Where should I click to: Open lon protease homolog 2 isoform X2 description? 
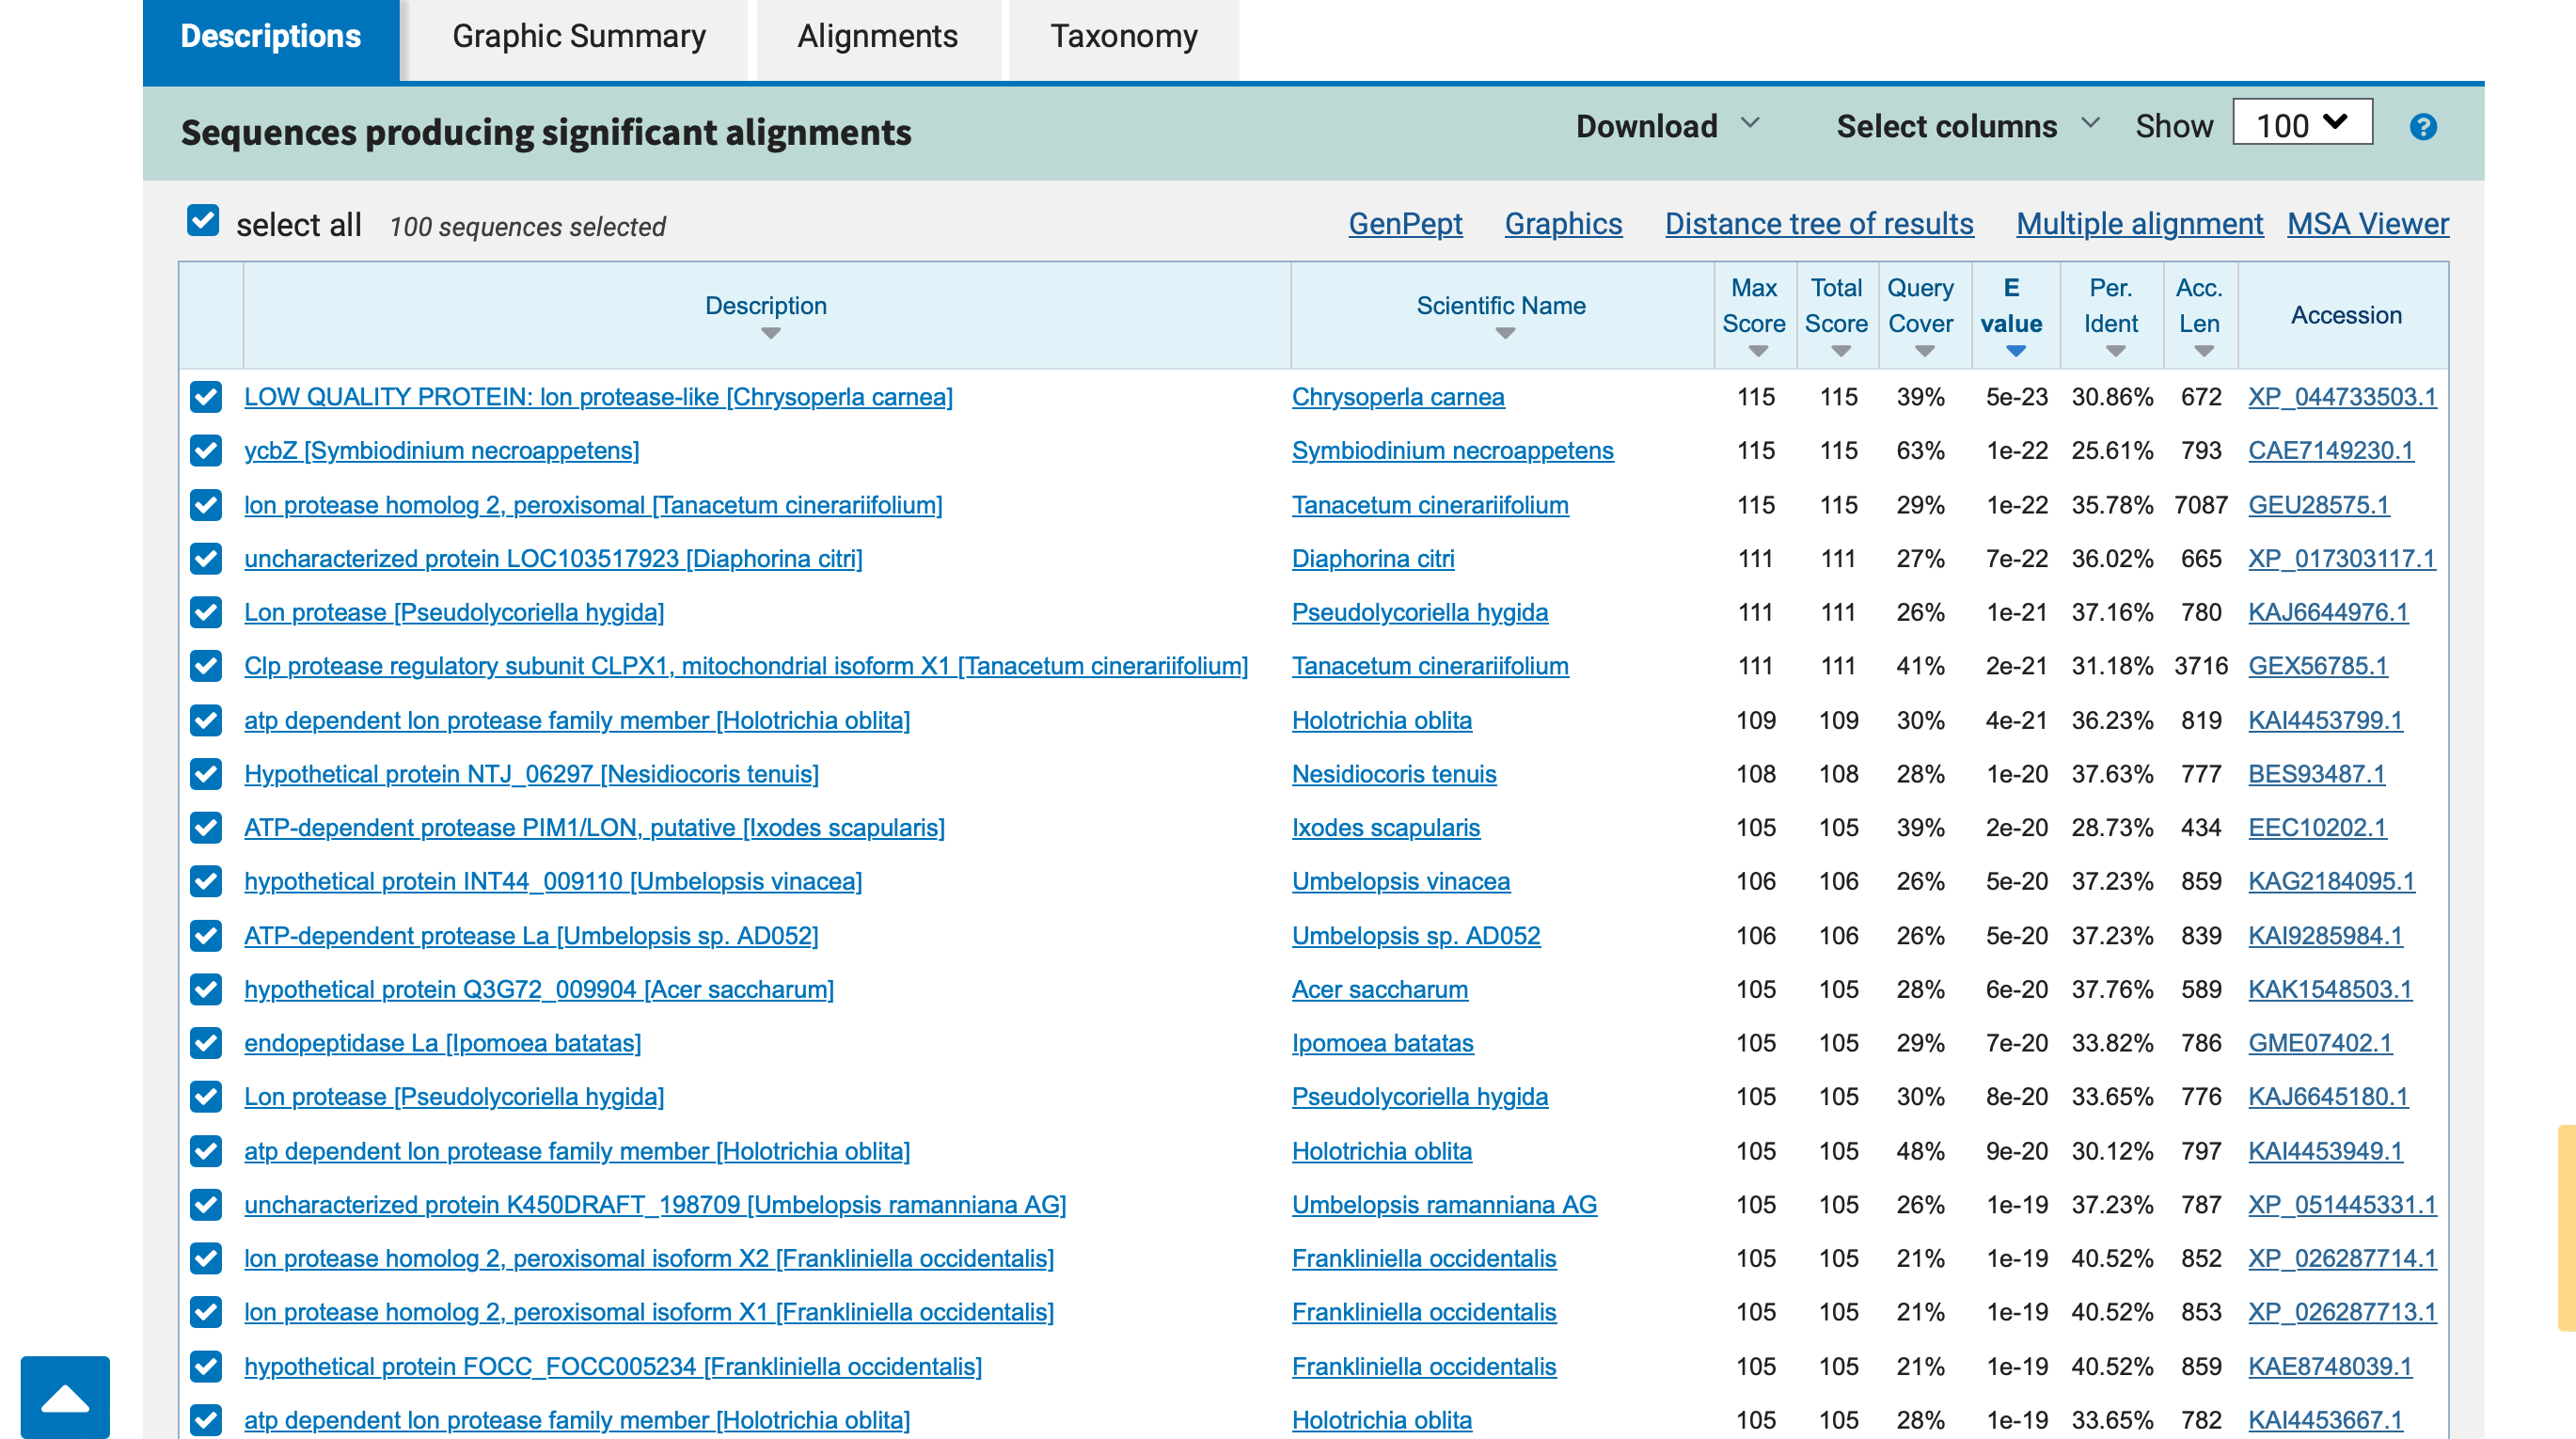649,1258
